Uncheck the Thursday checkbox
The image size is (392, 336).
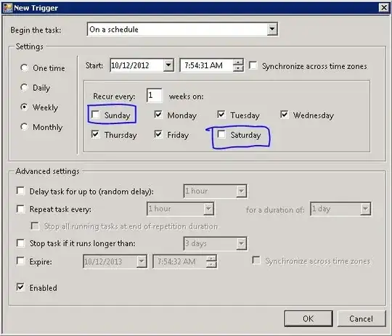click(95, 134)
